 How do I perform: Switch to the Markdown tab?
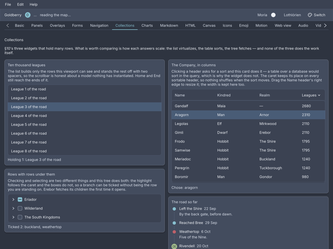tap(169, 25)
